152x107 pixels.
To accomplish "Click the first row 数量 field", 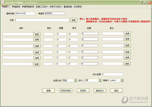I will coord(62,34).
